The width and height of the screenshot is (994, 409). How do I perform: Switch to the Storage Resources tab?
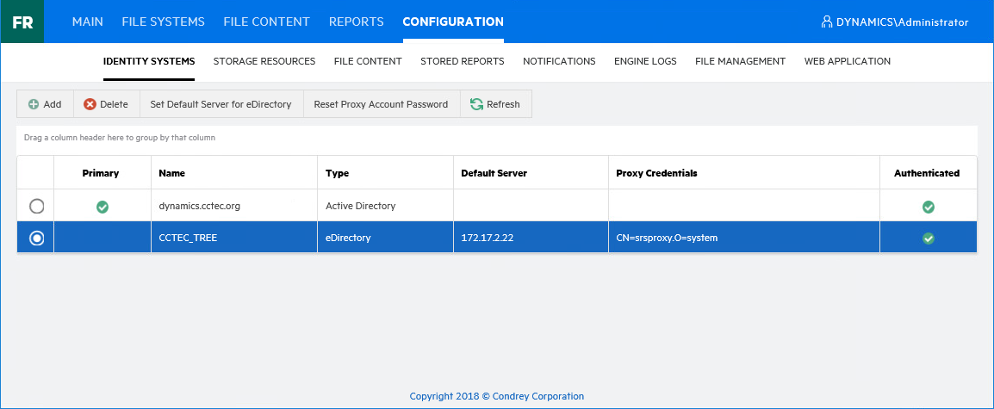tap(264, 61)
